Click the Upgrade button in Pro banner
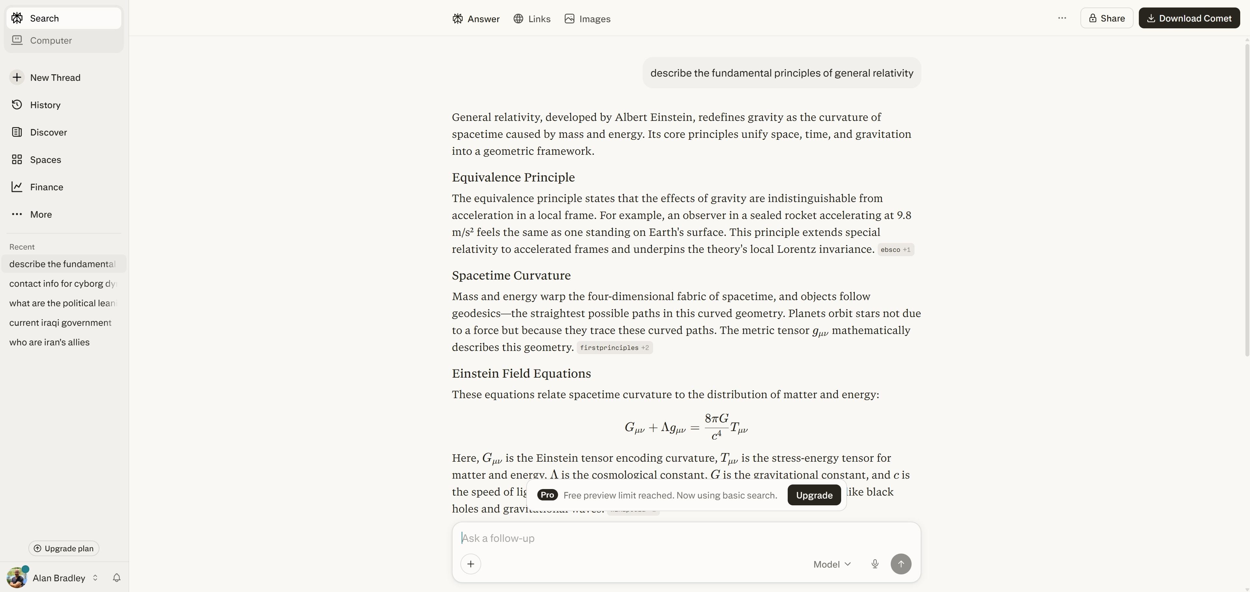The height and width of the screenshot is (592, 1250). point(814,495)
